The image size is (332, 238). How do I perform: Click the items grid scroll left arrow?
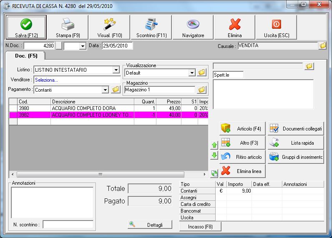[x=13, y=174]
